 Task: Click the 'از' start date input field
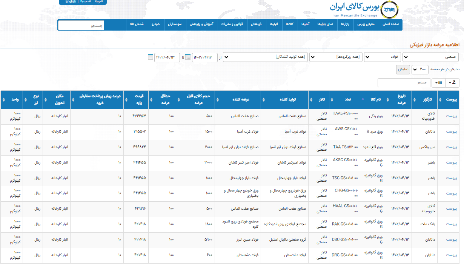point(205,57)
